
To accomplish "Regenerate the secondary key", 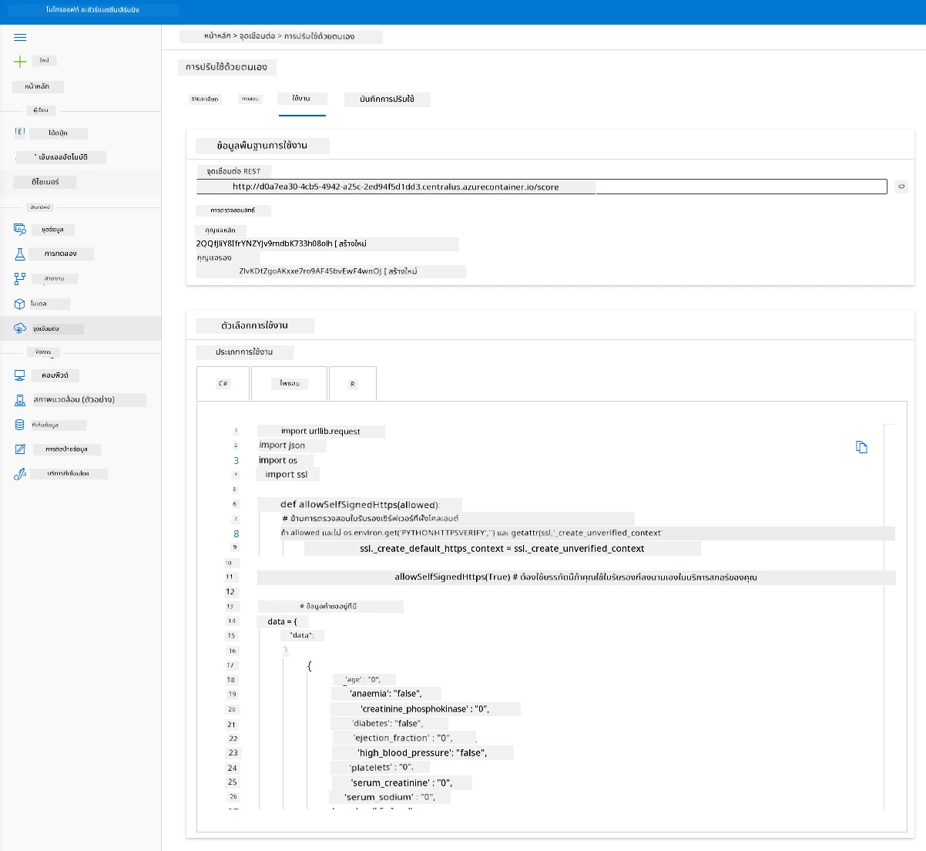I will pos(403,271).
